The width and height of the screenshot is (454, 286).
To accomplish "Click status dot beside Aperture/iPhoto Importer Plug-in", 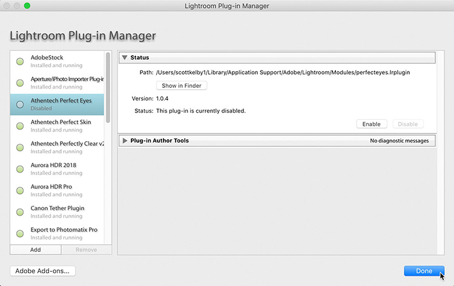I will [20, 83].
